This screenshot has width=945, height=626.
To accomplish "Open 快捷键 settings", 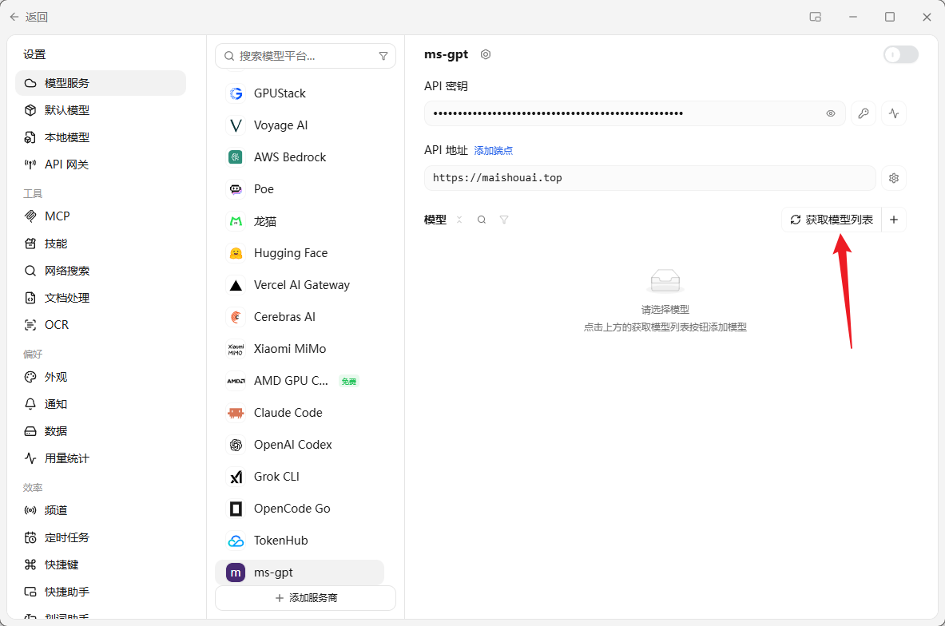I will coord(101,565).
